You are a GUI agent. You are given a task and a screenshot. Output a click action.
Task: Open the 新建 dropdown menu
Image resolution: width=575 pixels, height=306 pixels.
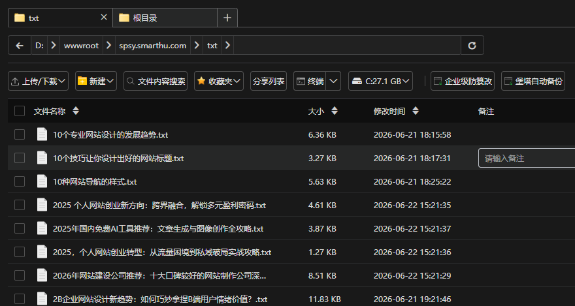[x=96, y=82]
